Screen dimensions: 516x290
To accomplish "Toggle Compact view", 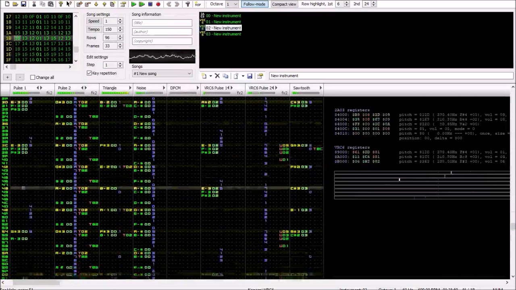I will (284, 4).
